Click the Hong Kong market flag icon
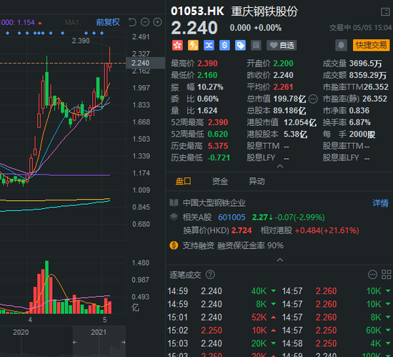Screen dimensions: 393x357 177,45
